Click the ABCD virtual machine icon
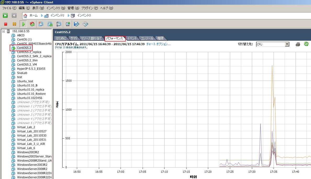The width and height of the screenshot is (311, 179). (13, 35)
